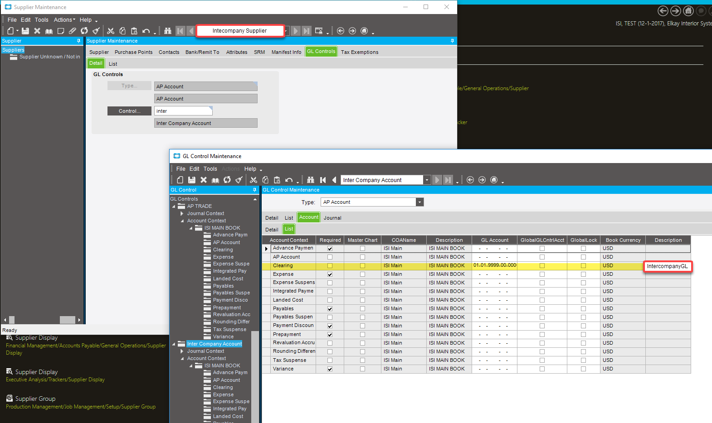Click Cut scissors icon in Supplier Maintenance toolbar
This screenshot has width=712, height=423.
[x=111, y=31]
